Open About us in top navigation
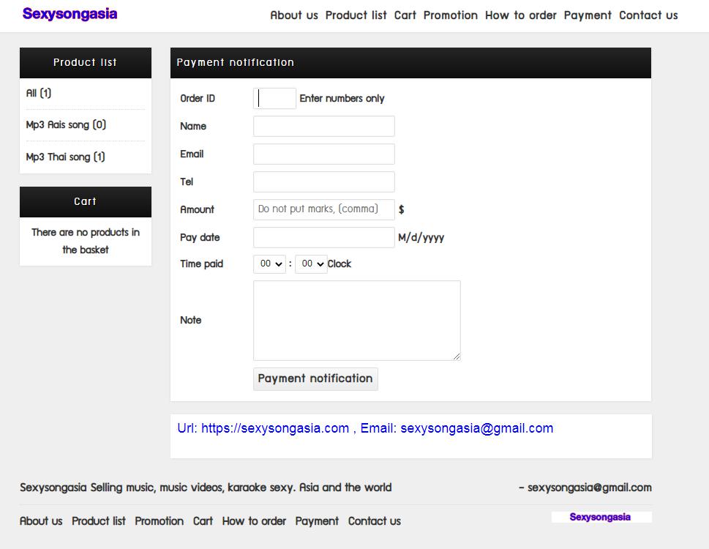This screenshot has height=549, width=709. [x=294, y=15]
